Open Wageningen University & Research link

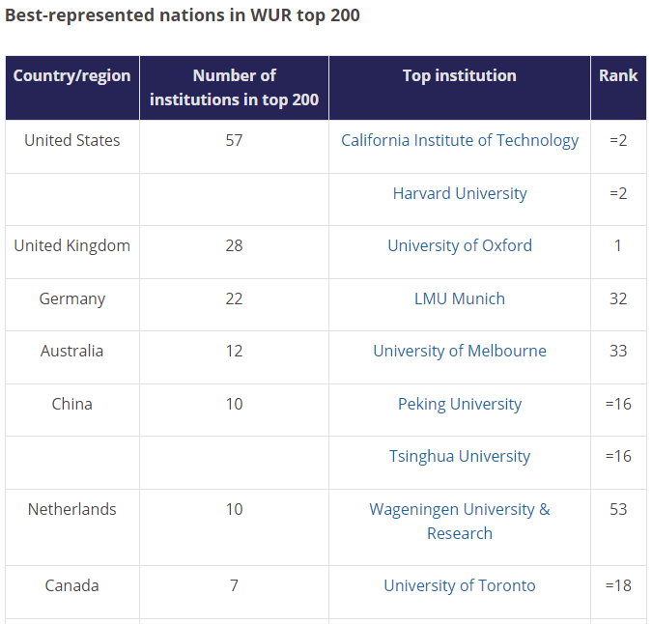click(460, 521)
